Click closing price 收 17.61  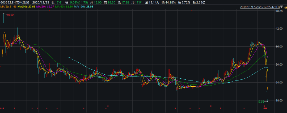pyautogui.click(x=57, y=2)
